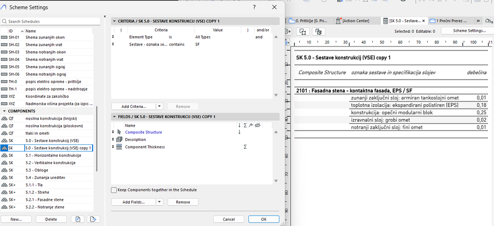Viewport: 494px width, 226px height.
Task: Collapse the schedule list with the left arrow
Action: click(105, 16)
